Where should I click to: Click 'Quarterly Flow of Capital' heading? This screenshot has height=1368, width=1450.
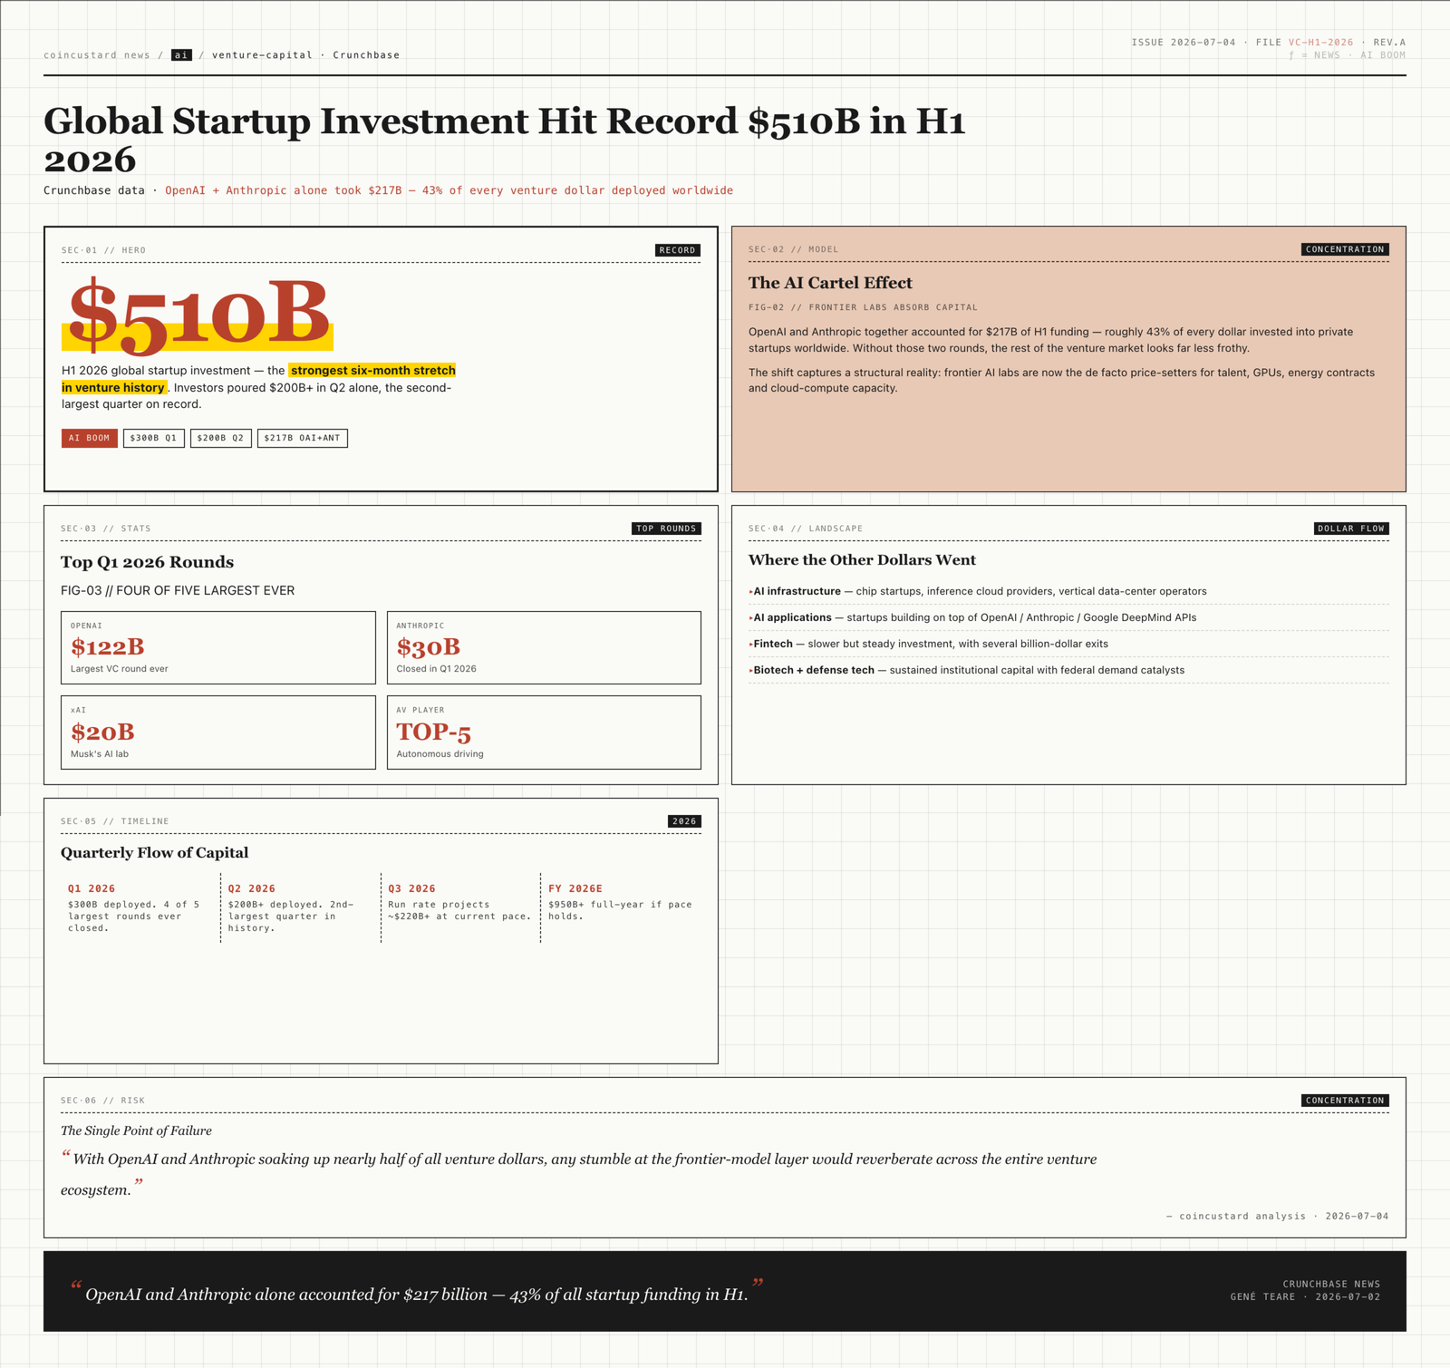[x=154, y=853]
